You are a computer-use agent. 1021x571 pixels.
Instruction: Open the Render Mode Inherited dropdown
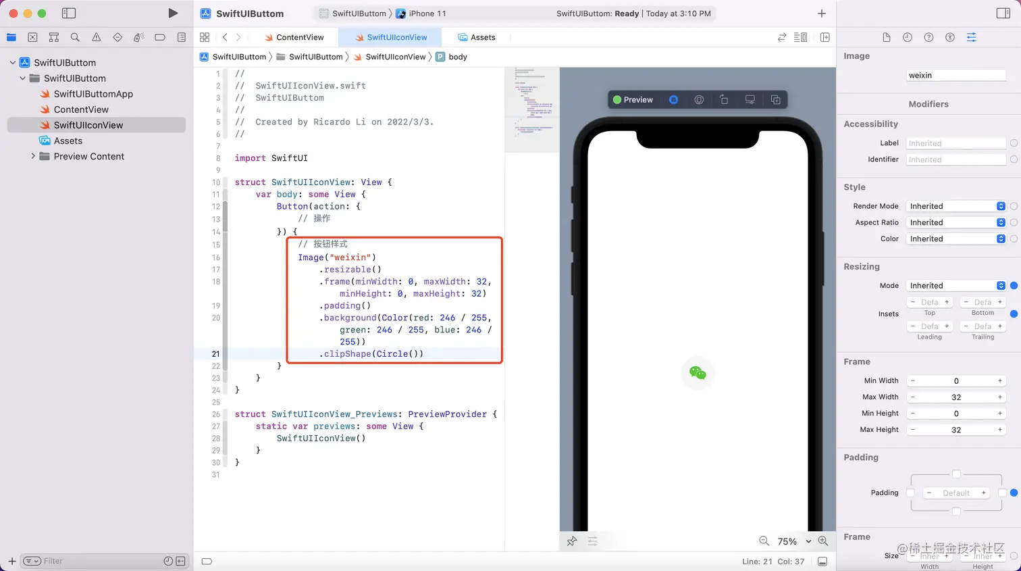pyautogui.click(x=955, y=205)
